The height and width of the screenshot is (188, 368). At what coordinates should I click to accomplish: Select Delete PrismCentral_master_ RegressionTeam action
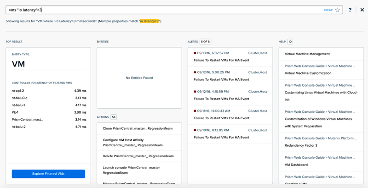(x=139, y=156)
